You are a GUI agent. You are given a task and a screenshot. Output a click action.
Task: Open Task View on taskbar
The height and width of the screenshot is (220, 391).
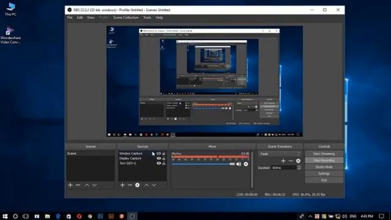click(x=26, y=216)
